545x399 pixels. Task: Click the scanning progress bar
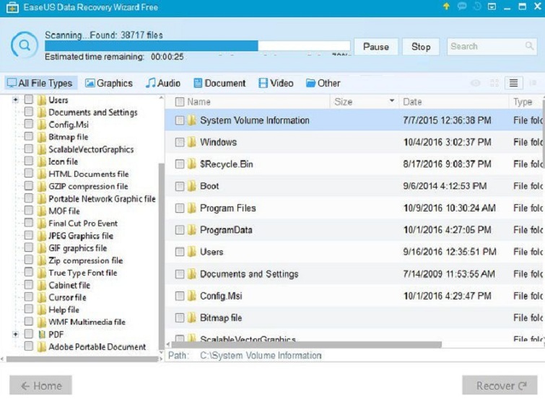197,46
